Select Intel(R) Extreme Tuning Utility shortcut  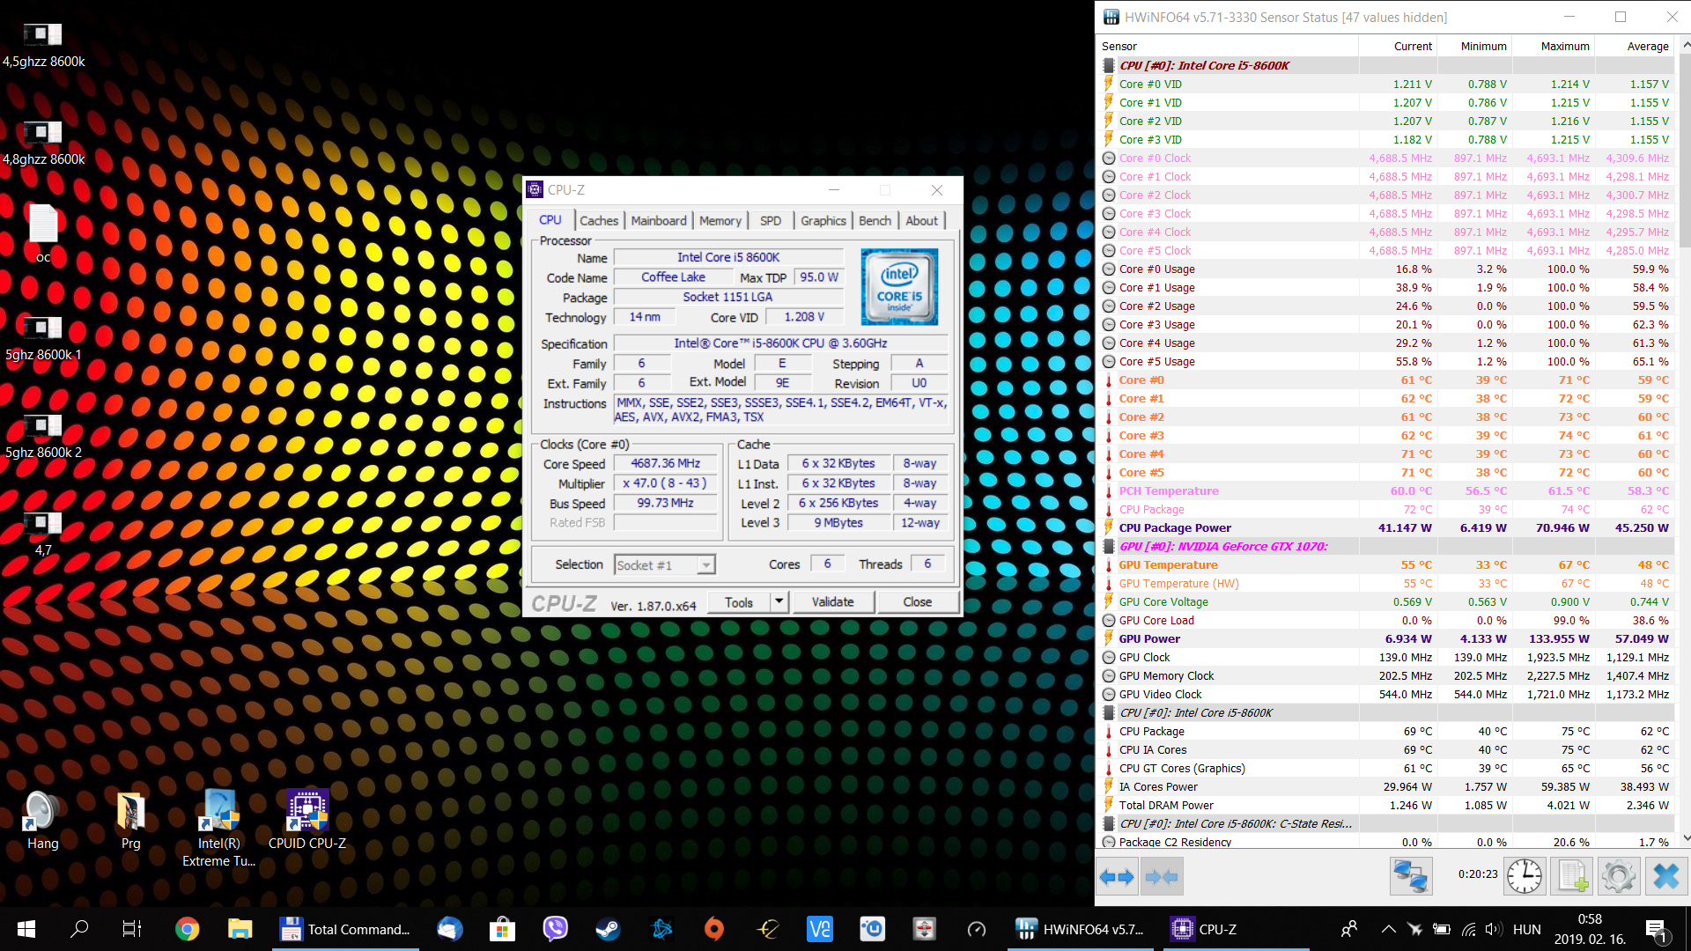click(219, 829)
